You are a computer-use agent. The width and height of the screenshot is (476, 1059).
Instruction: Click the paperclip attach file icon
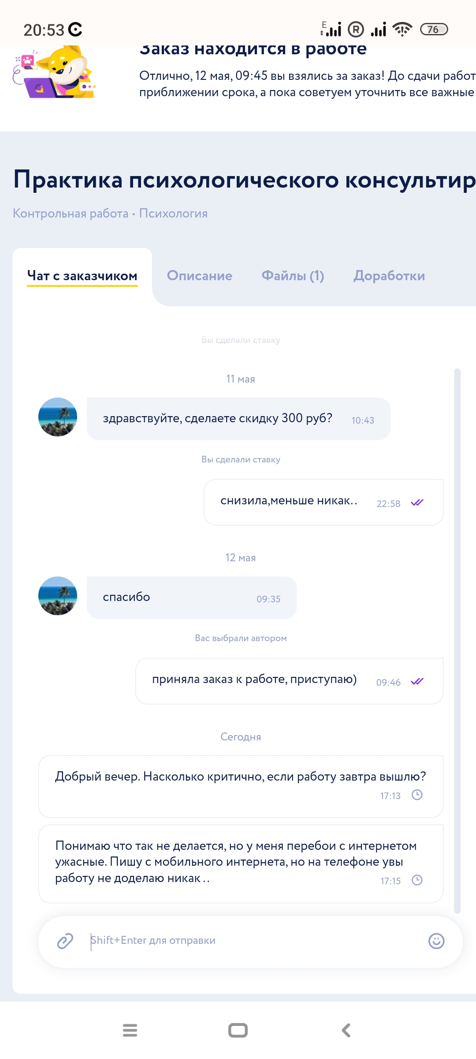(65, 941)
